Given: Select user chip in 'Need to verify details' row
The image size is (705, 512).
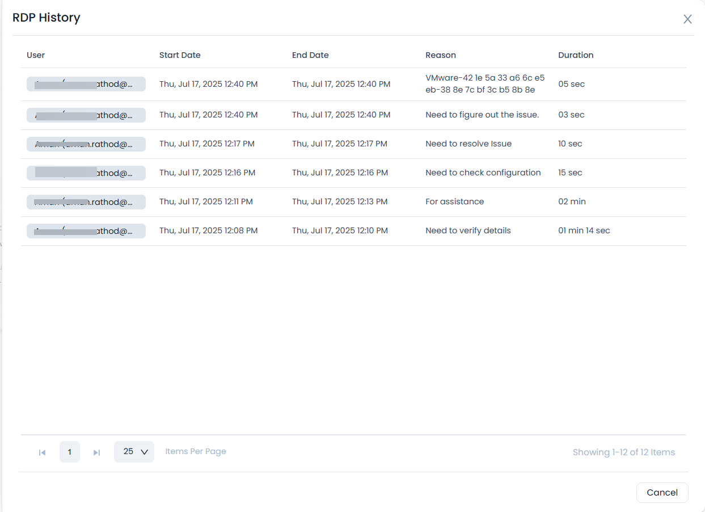Looking at the screenshot, I should point(86,231).
